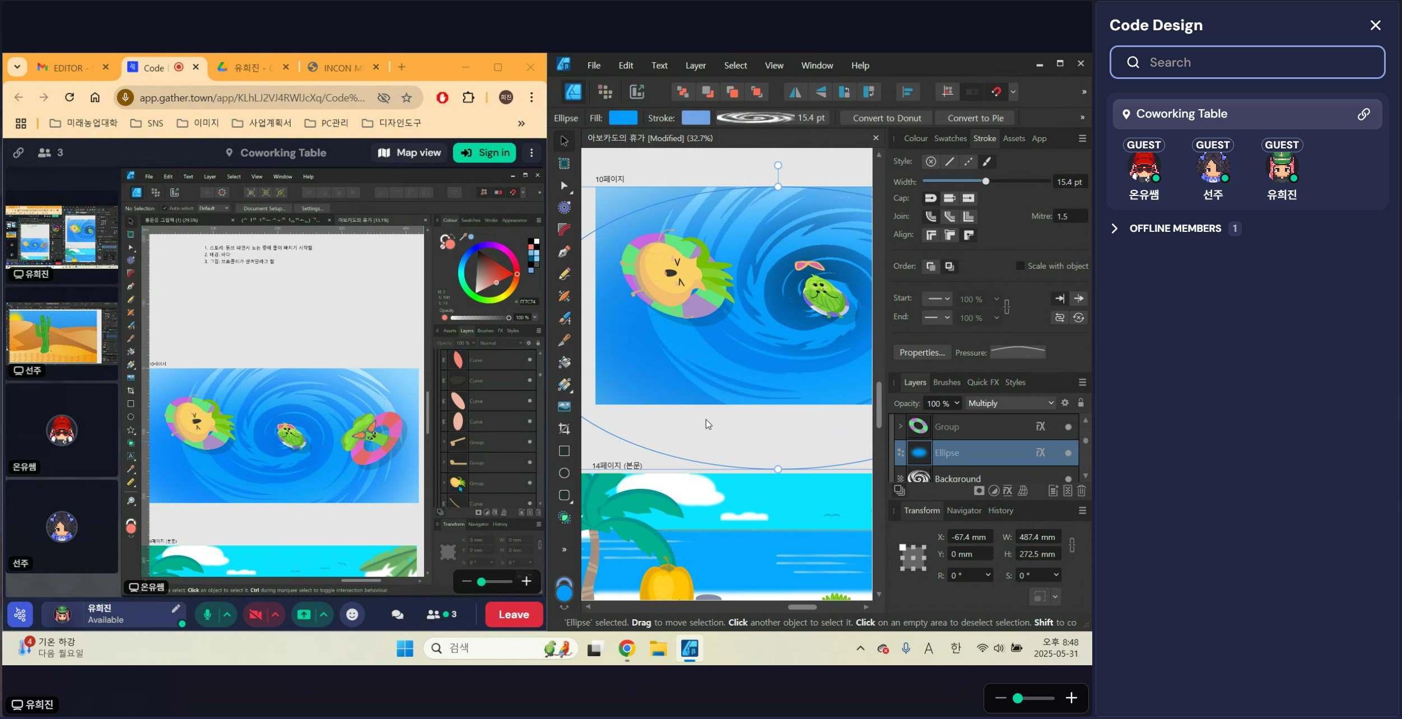Select the Pen tool in left toolbar
1402x719 pixels.
click(564, 251)
